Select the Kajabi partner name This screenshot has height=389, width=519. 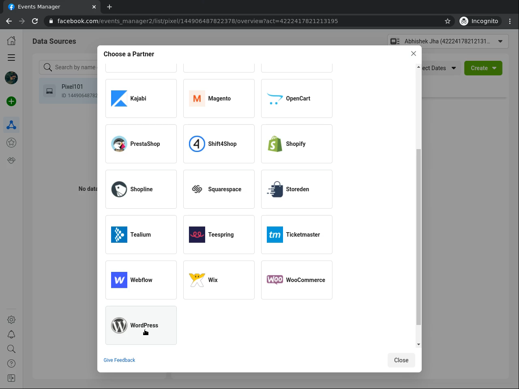[x=138, y=98]
